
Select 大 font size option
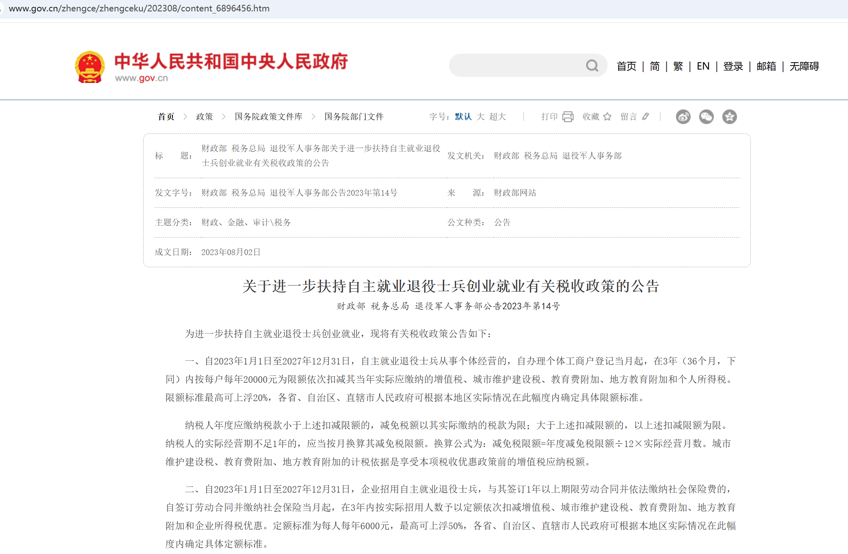(x=481, y=116)
